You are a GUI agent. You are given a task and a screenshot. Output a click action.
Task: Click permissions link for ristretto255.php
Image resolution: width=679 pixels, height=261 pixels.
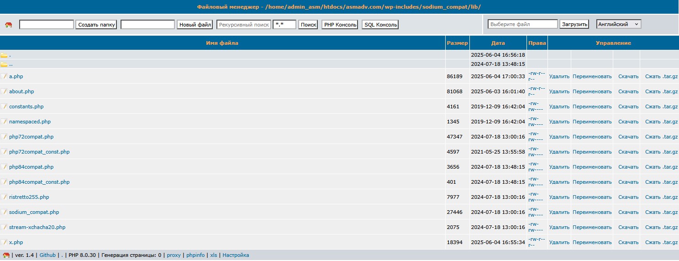pyautogui.click(x=536, y=197)
